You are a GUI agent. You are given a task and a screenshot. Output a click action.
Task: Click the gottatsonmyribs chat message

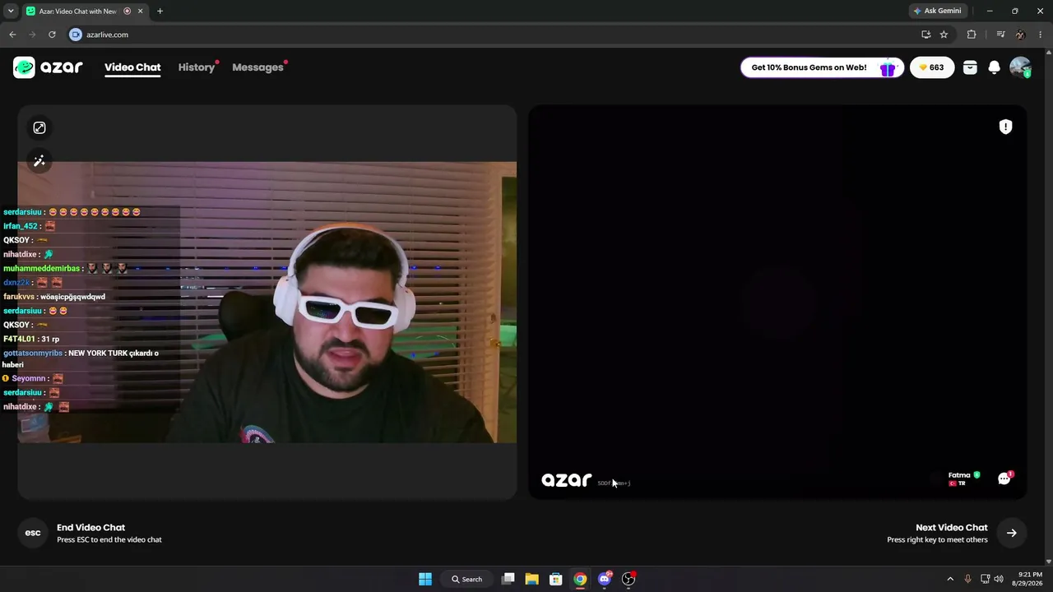pyautogui.click(x=81, y=358)
